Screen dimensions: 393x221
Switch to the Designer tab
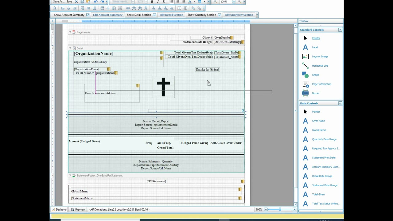(59, 210)
